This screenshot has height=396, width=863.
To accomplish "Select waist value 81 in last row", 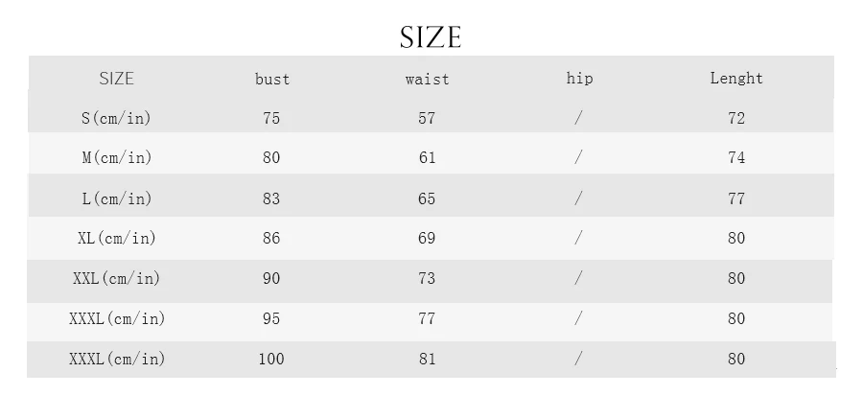I will coord(427,360).
